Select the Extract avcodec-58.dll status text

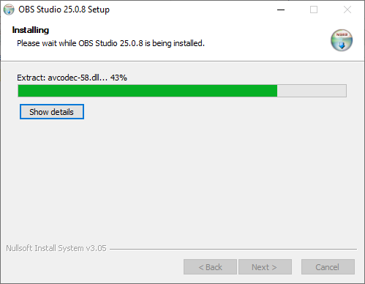point(72,78)
